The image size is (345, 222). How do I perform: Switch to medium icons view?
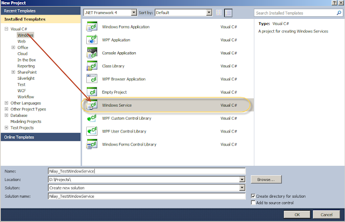(228, 13)
